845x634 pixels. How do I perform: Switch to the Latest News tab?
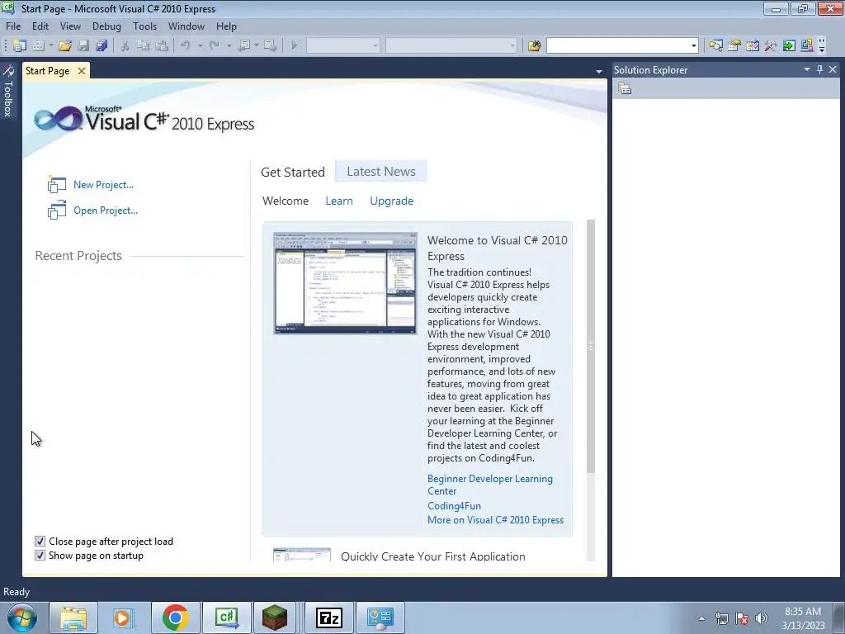[x=381, y=172]
